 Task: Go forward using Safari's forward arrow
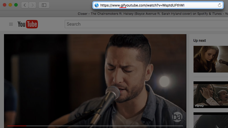(x=32, y=5)
